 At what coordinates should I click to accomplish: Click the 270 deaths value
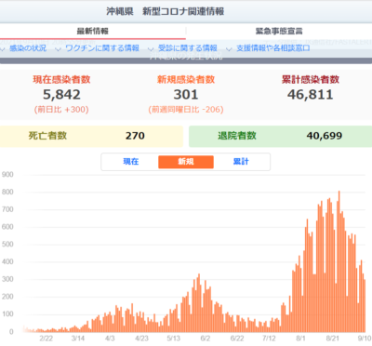pyautogui.click(x=135, y=136)
